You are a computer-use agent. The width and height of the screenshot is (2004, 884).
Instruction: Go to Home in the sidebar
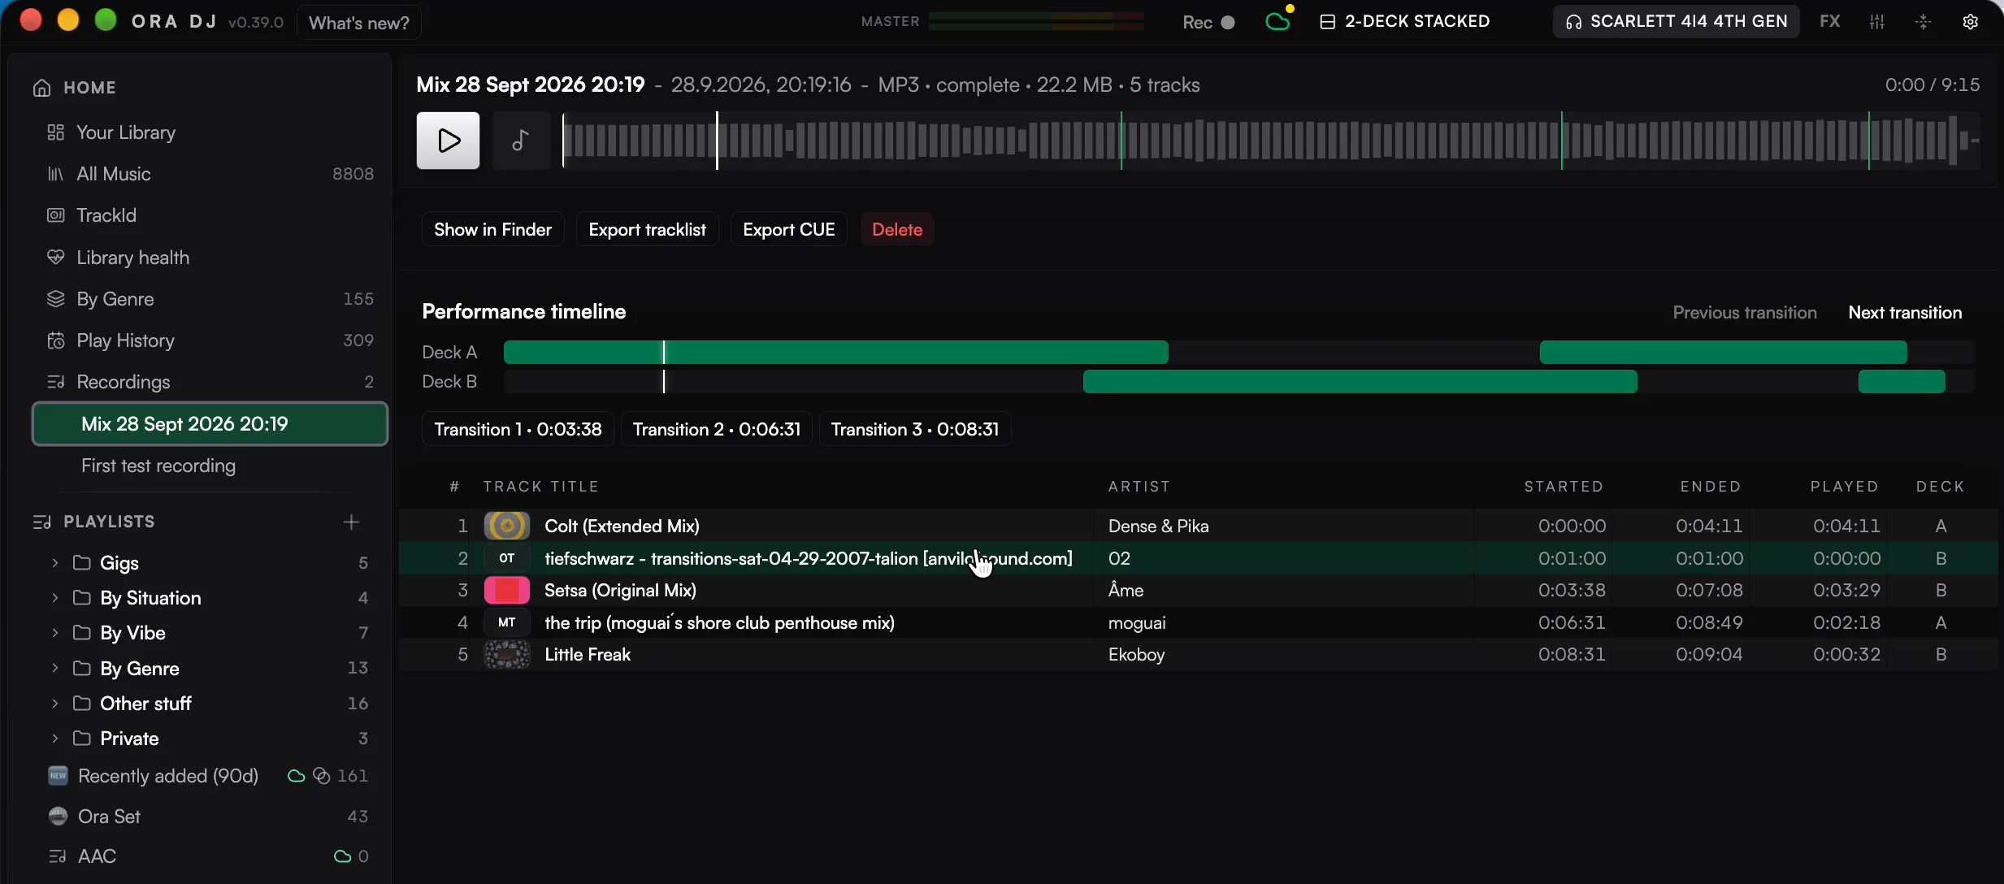click(74, 88)
